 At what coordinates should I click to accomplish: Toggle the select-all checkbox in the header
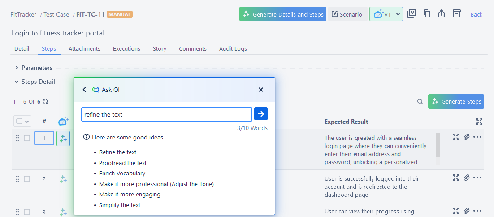point(19,121)
